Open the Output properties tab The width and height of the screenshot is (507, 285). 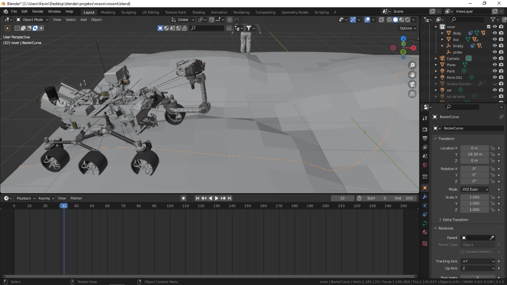tap(425, 138)
